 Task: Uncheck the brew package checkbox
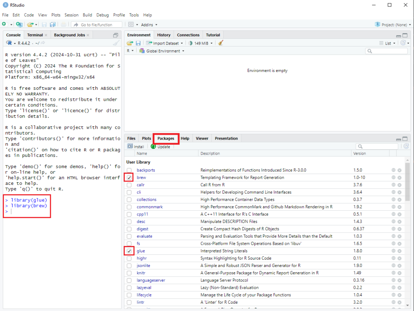point(129,178)
